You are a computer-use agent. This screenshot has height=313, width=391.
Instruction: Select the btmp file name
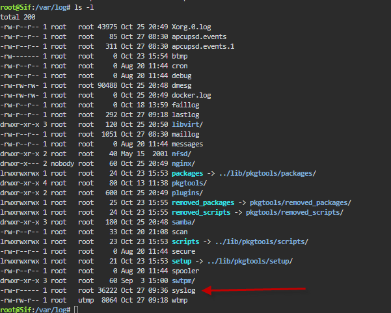(180, 56)
